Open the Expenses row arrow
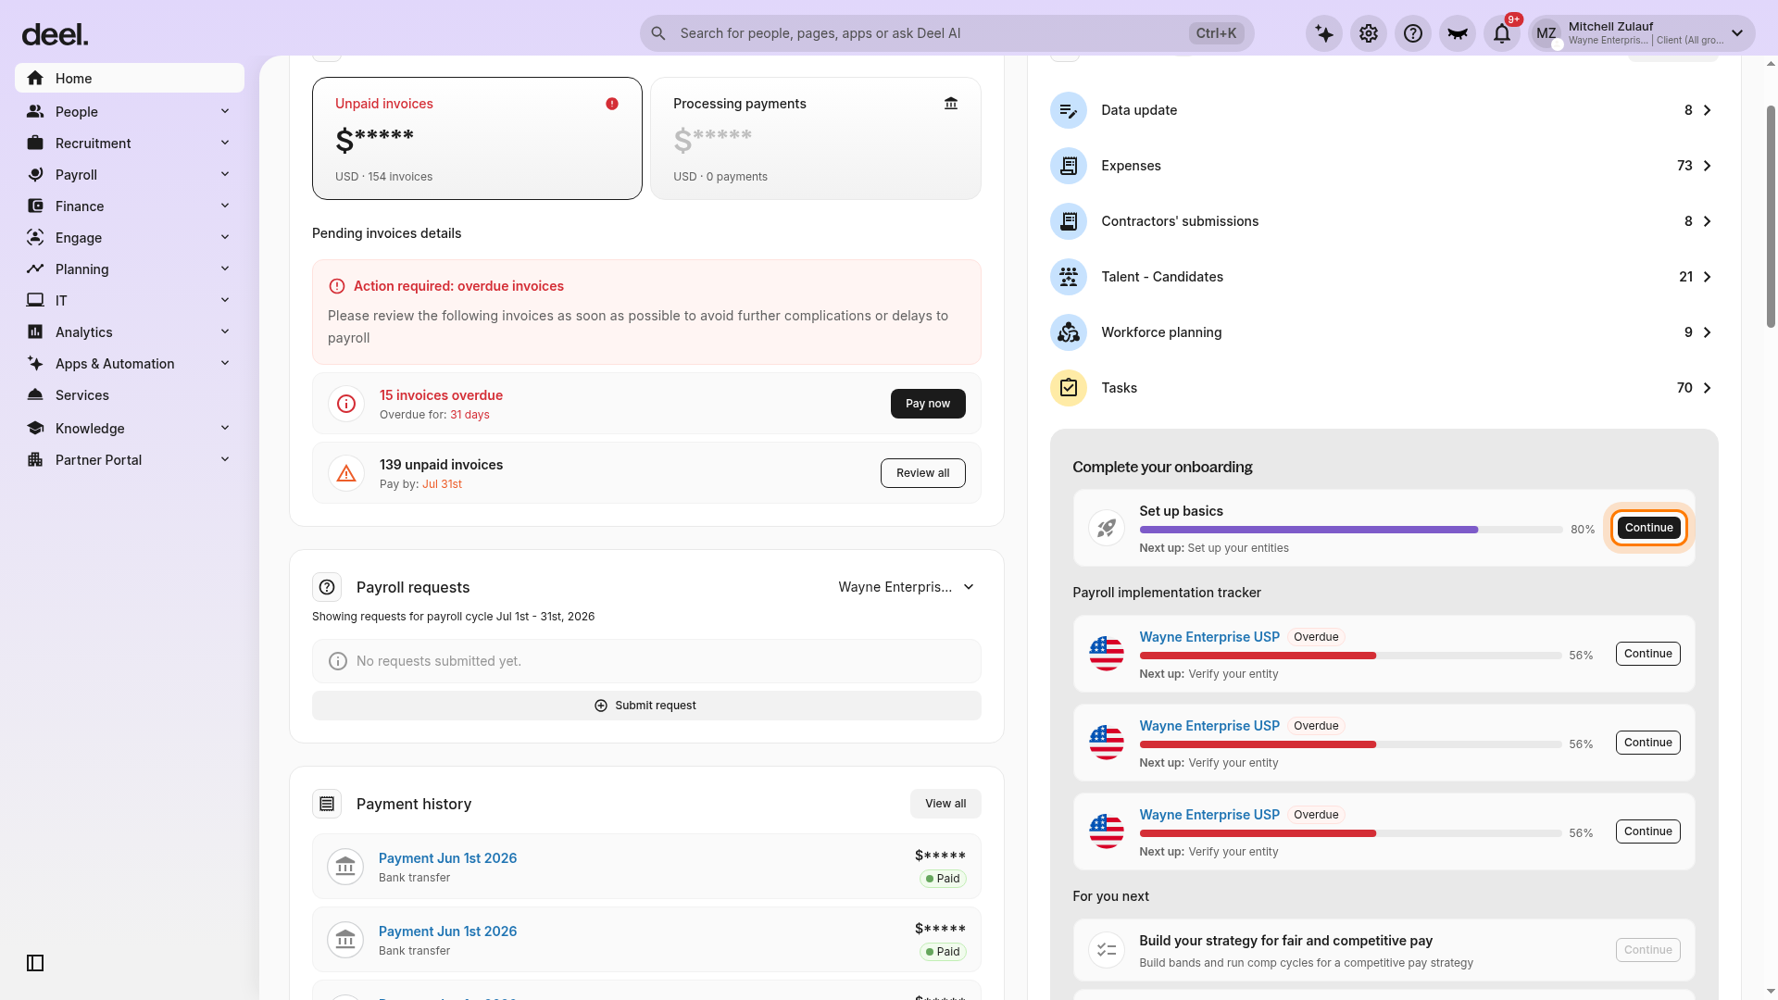 tap(1708, 166)
